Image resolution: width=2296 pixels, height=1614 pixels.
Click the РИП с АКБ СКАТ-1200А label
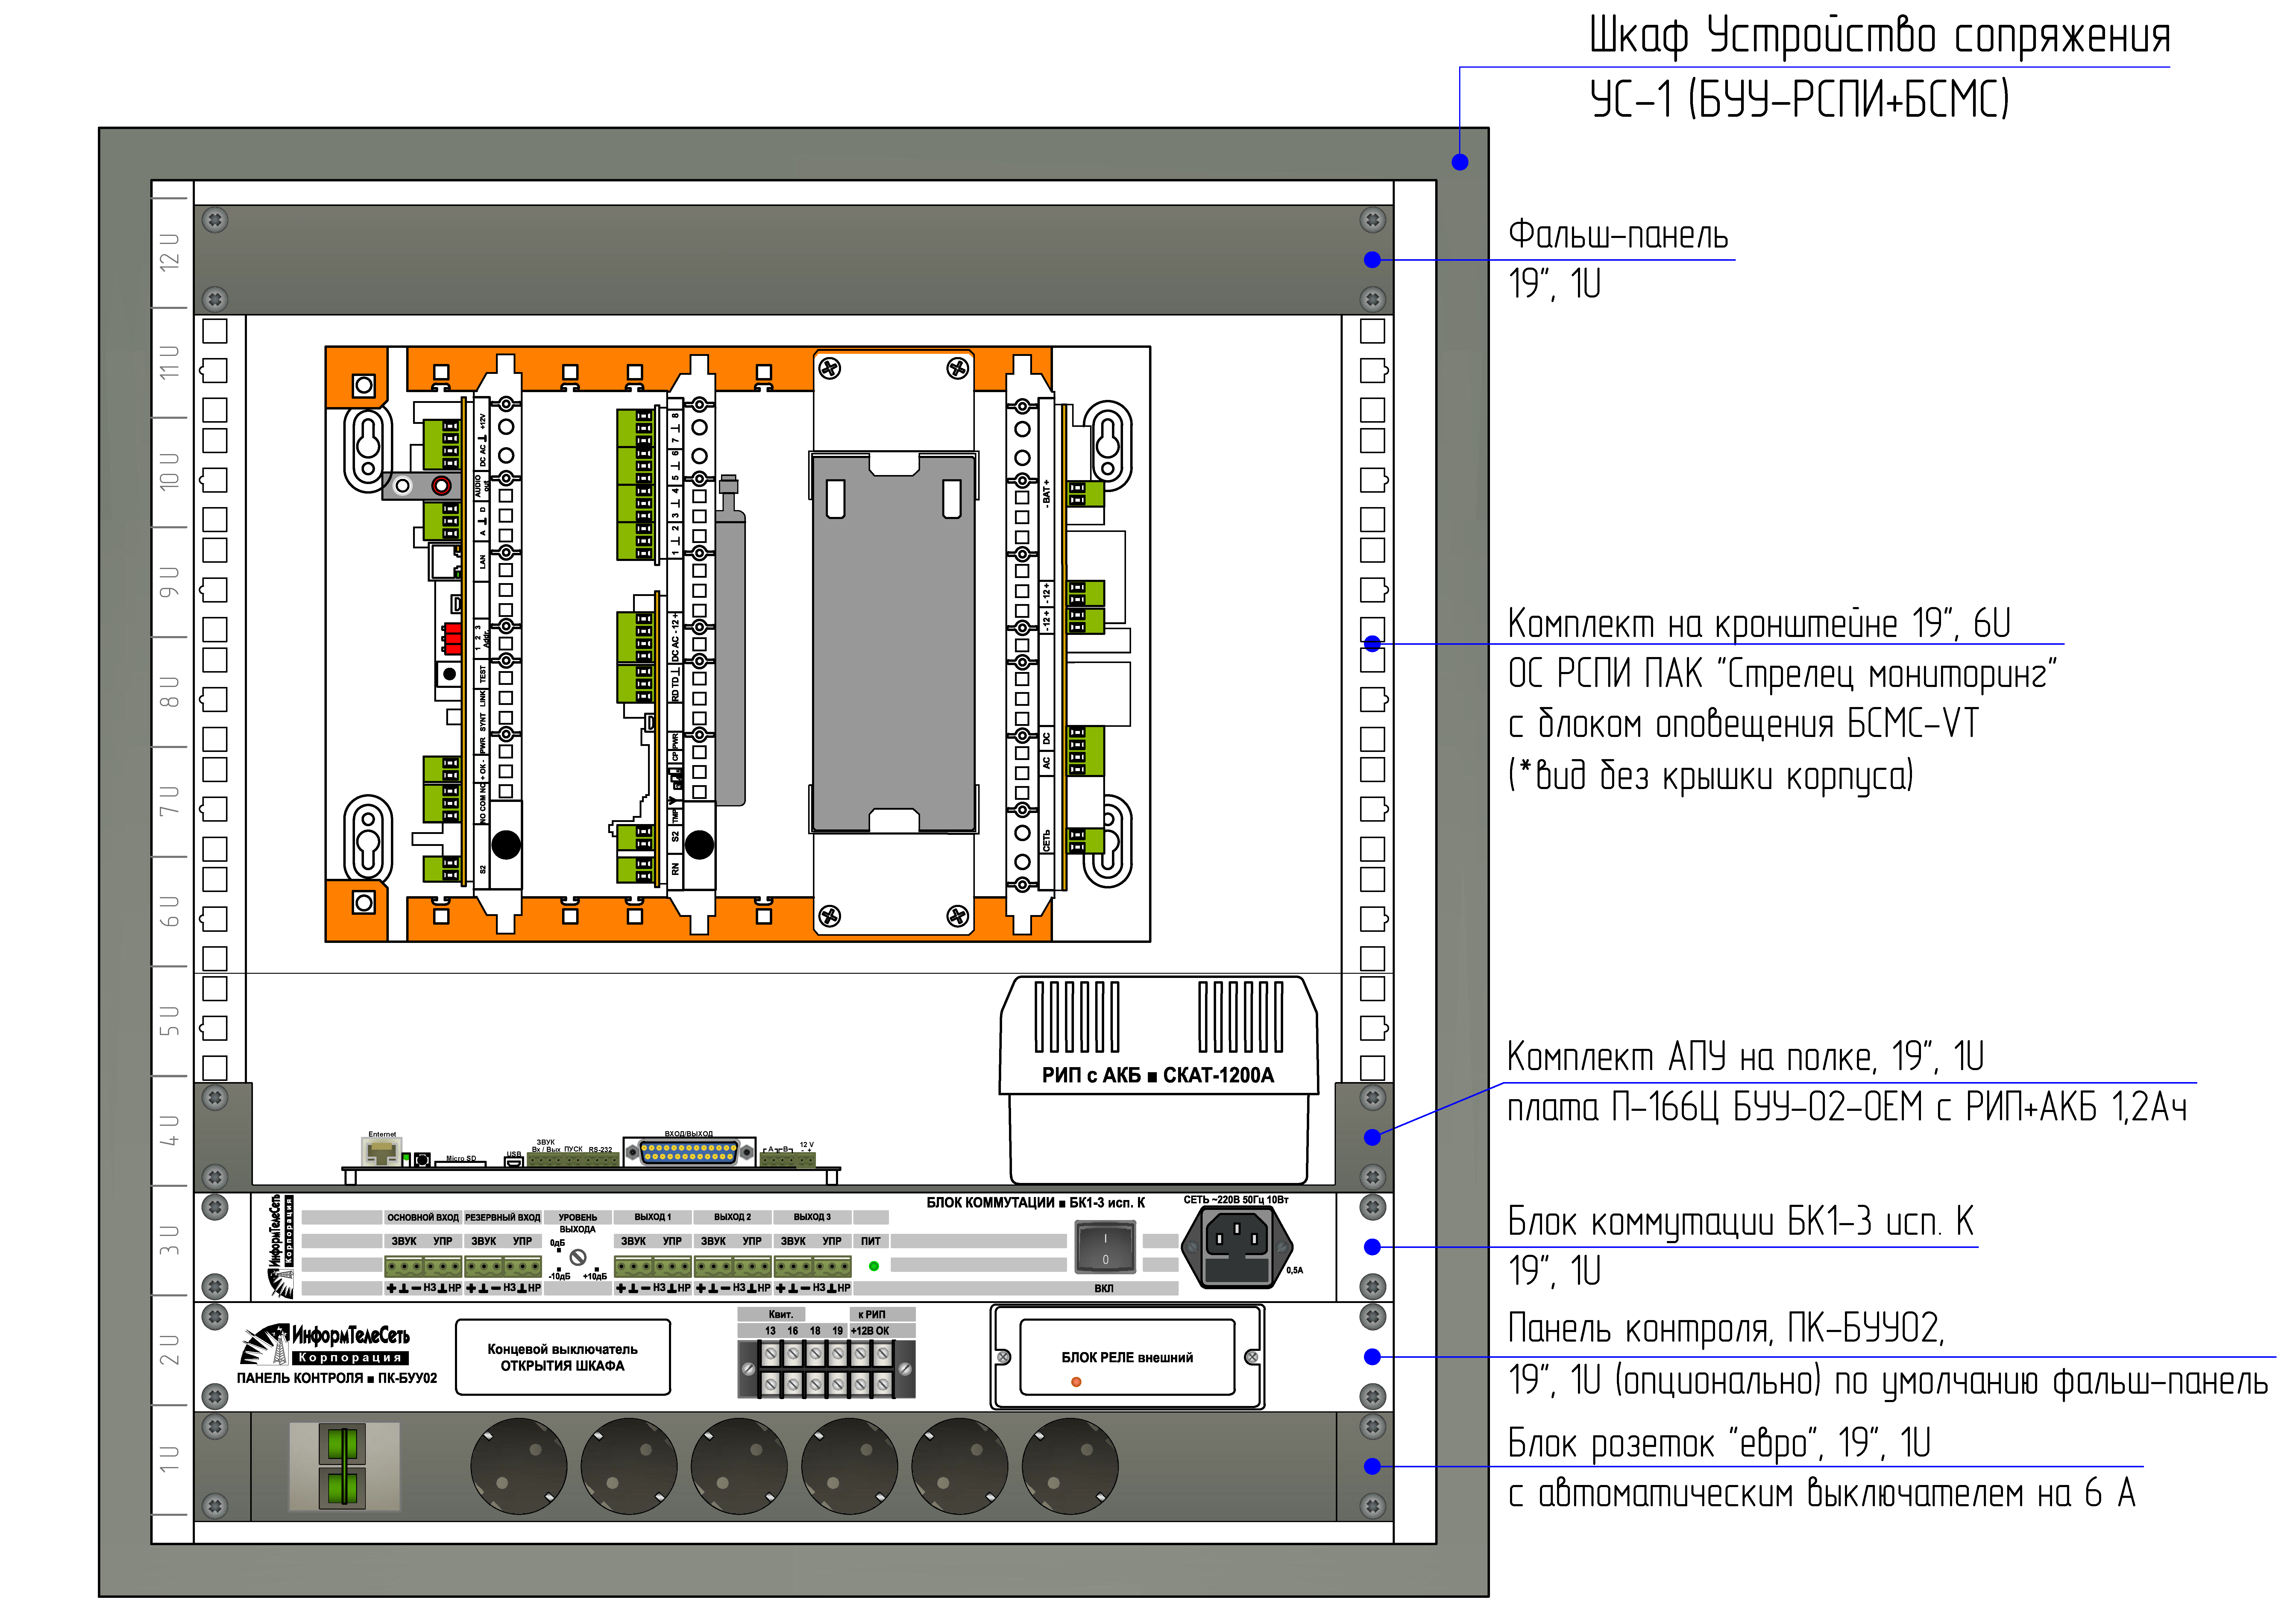[1158, 1075]
